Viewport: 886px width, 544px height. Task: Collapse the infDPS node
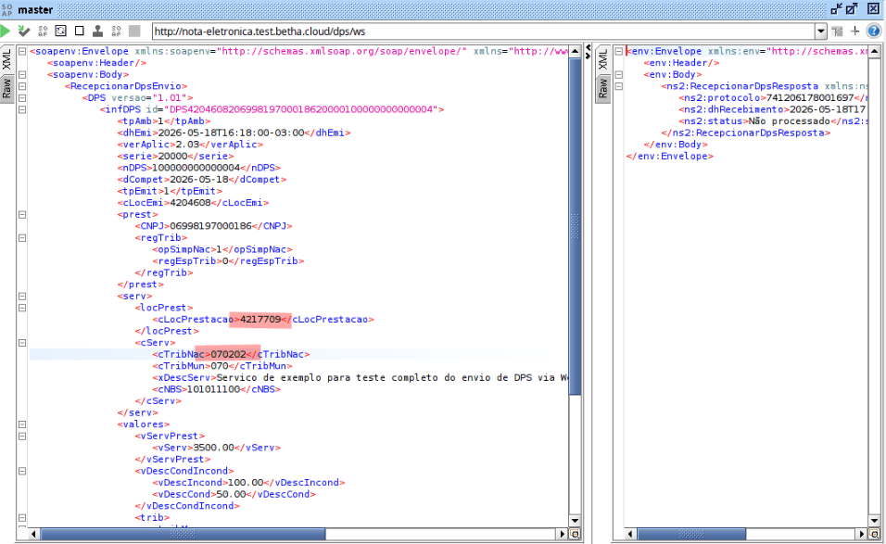(22, 109)
